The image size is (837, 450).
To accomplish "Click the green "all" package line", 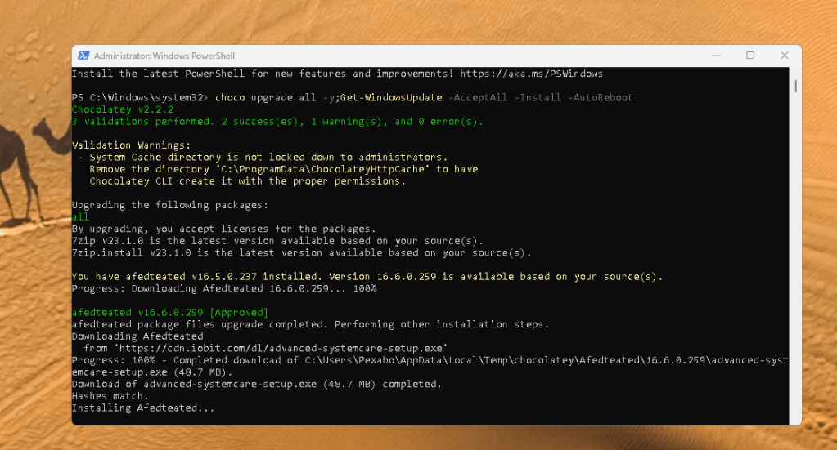I will [81, 216].
